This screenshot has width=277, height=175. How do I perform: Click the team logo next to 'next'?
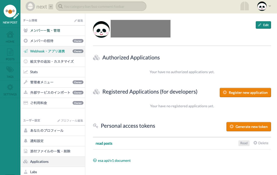(30, 6)
